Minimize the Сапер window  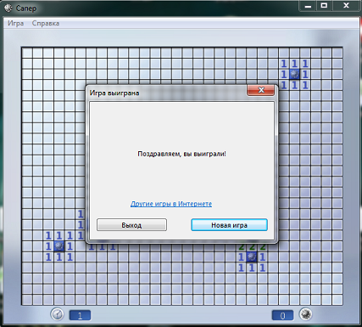pos(308,6)
